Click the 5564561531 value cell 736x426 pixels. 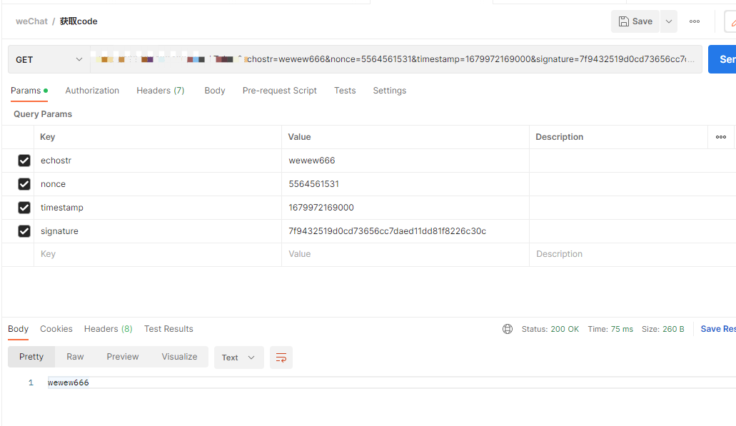tap(405, 184)
